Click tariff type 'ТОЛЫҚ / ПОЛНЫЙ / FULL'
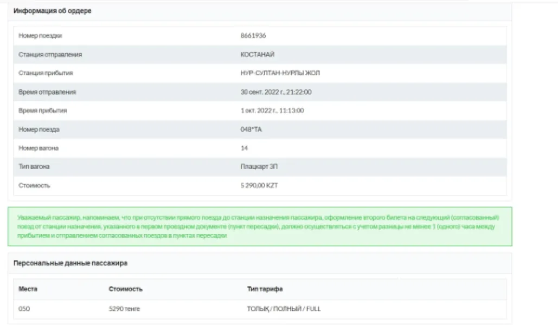558x325 pixels. pos(284,309)
